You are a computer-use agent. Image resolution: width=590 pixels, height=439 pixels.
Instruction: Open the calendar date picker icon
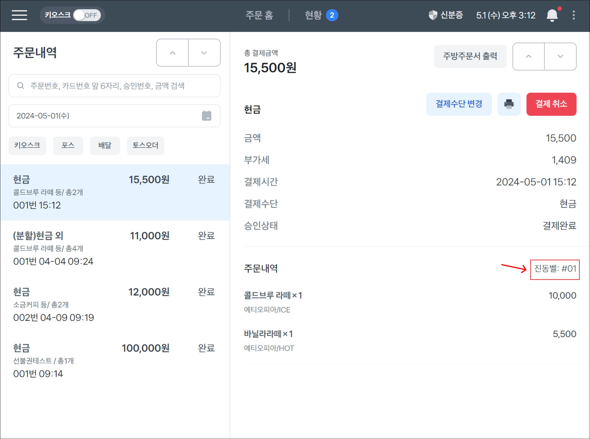pyautogui.click(x=206, y=116)
